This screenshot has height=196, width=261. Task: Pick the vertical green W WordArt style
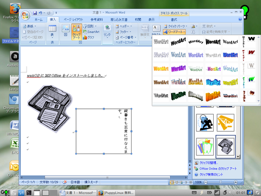click(251, 79)
